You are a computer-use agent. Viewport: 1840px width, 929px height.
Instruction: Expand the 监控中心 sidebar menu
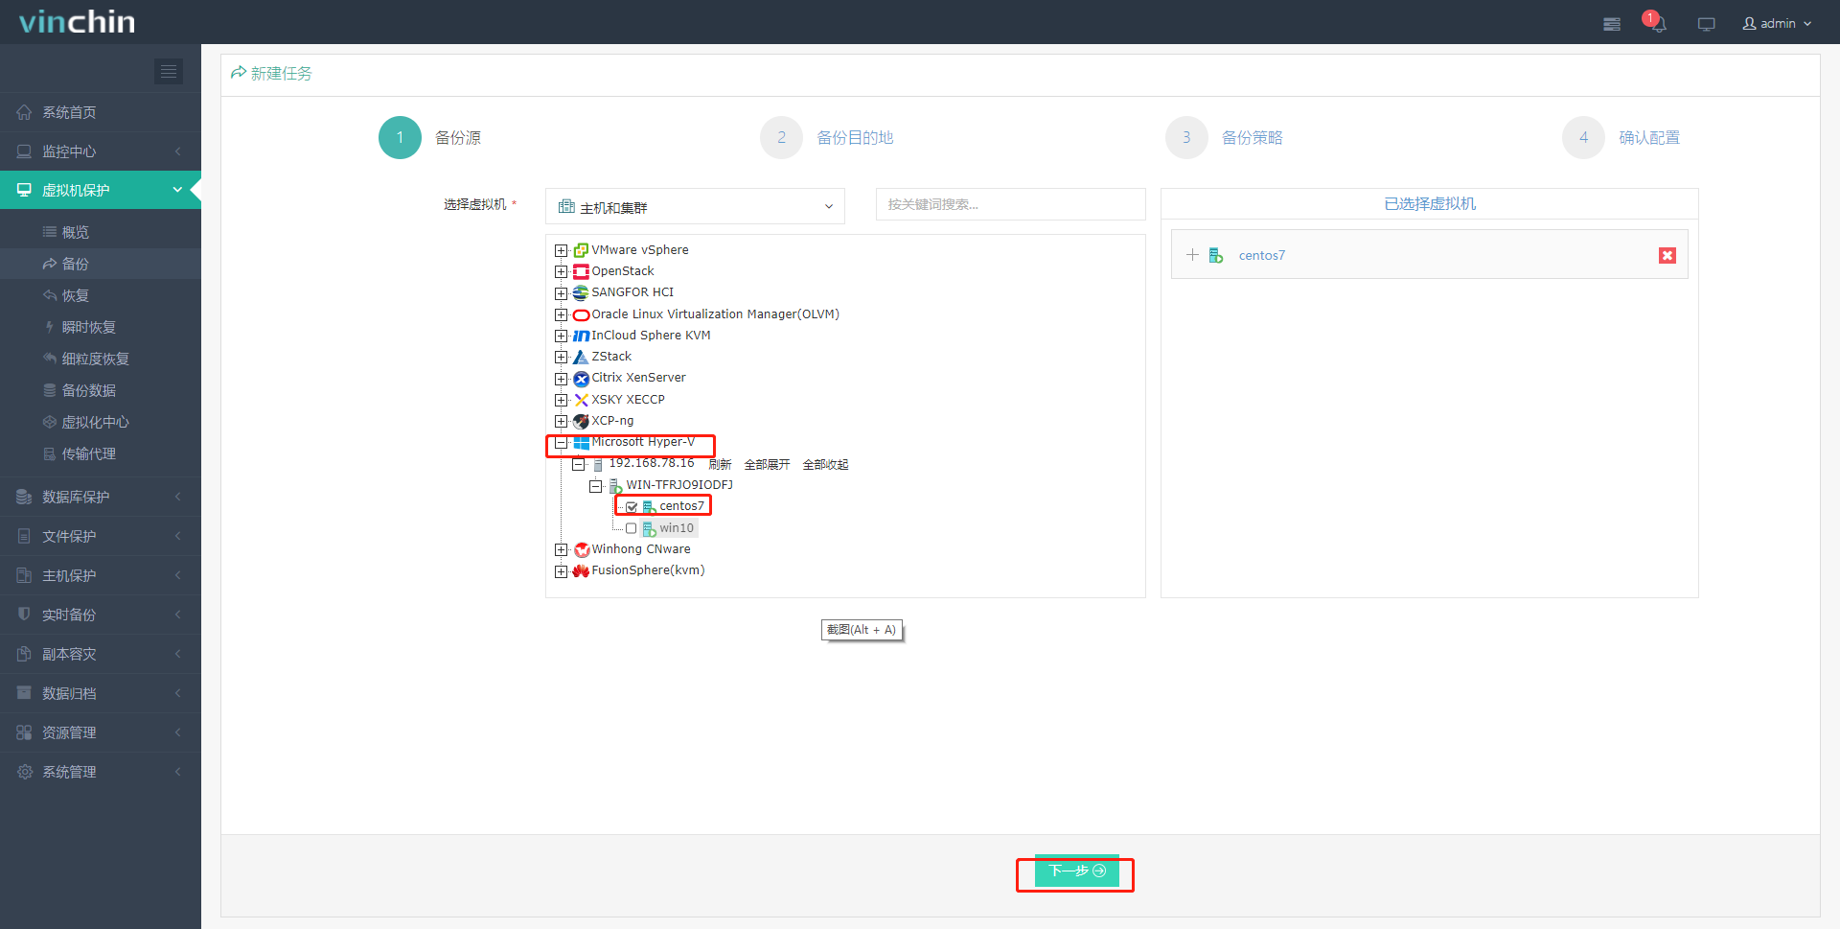101,151
